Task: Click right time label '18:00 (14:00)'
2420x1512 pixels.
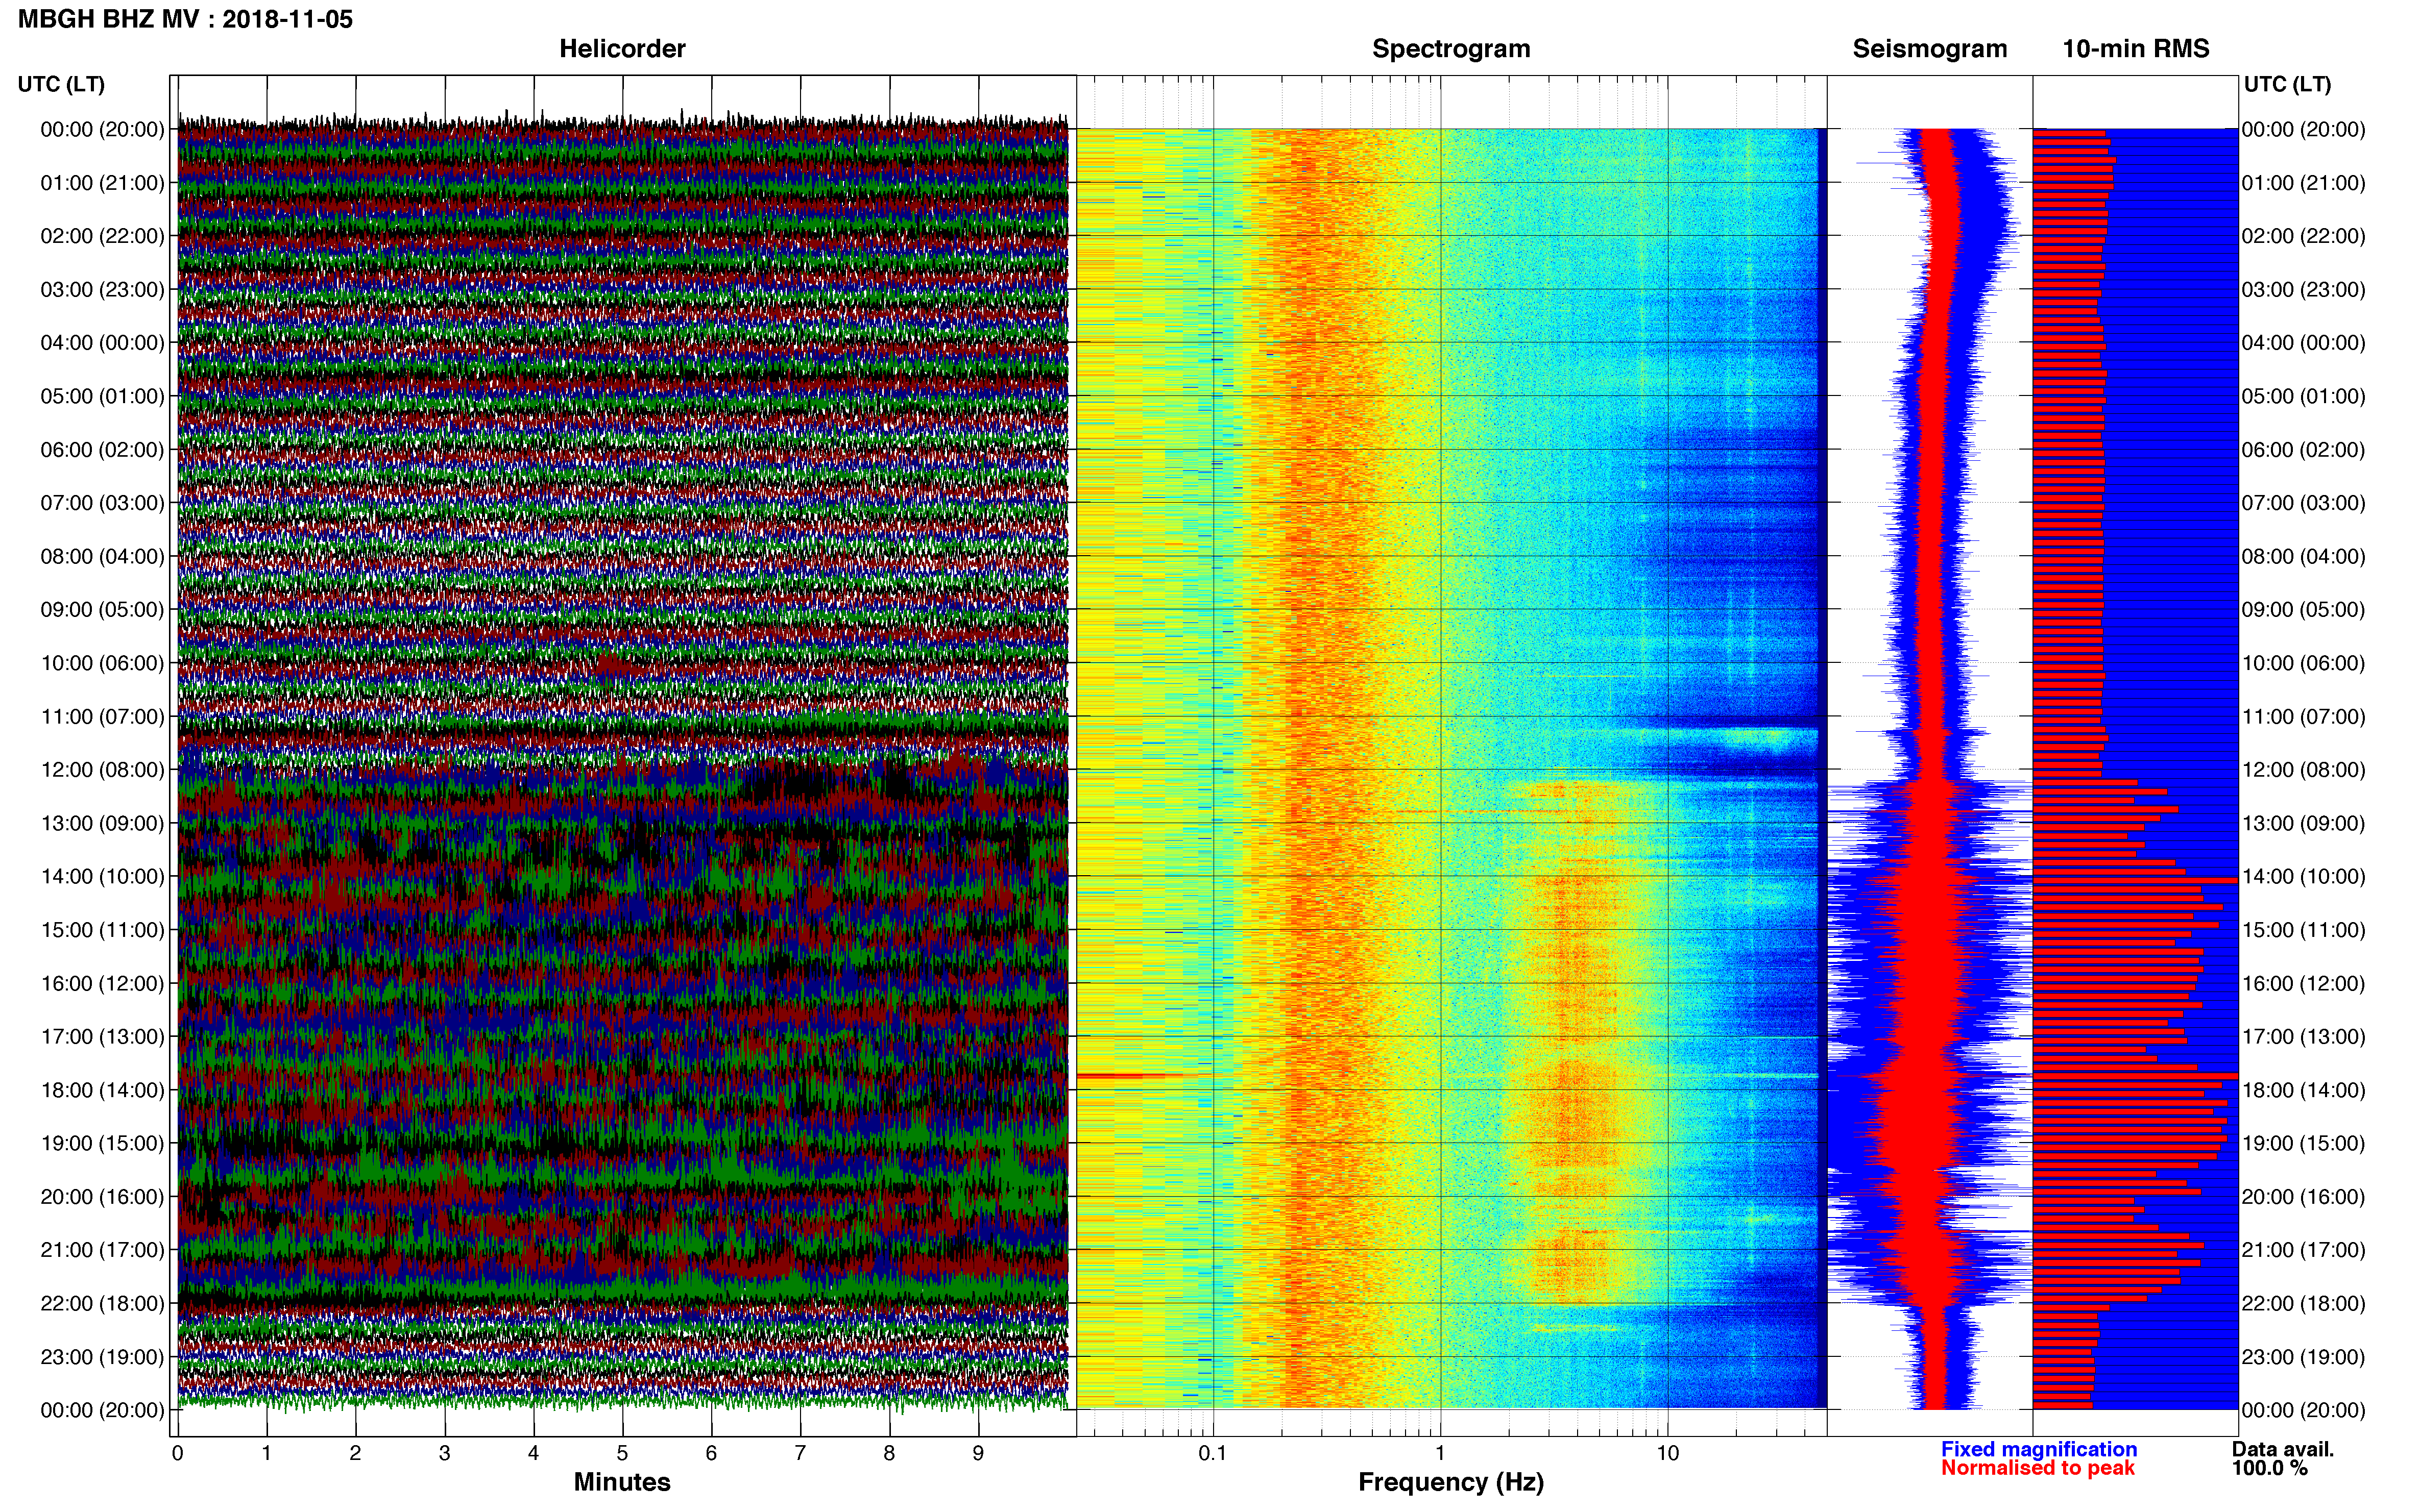Action: pos(2304,1090)
